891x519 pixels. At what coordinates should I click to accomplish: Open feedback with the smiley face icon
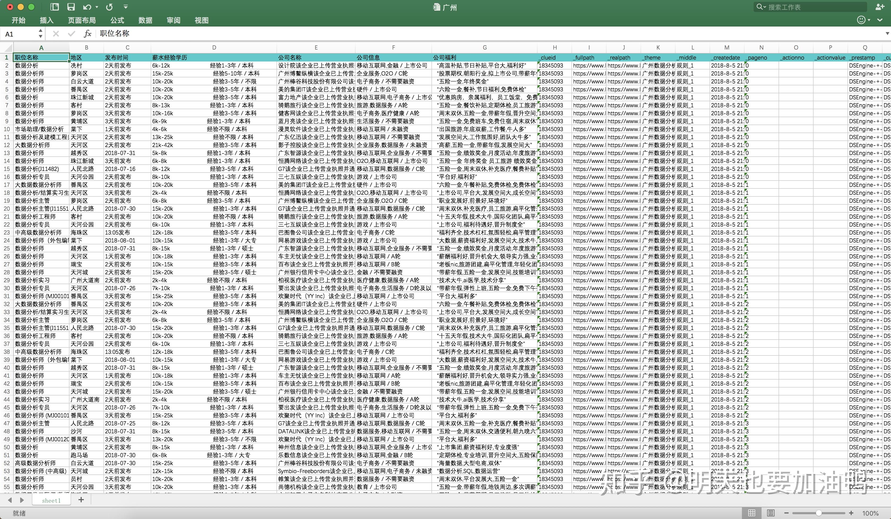point(862,20)
